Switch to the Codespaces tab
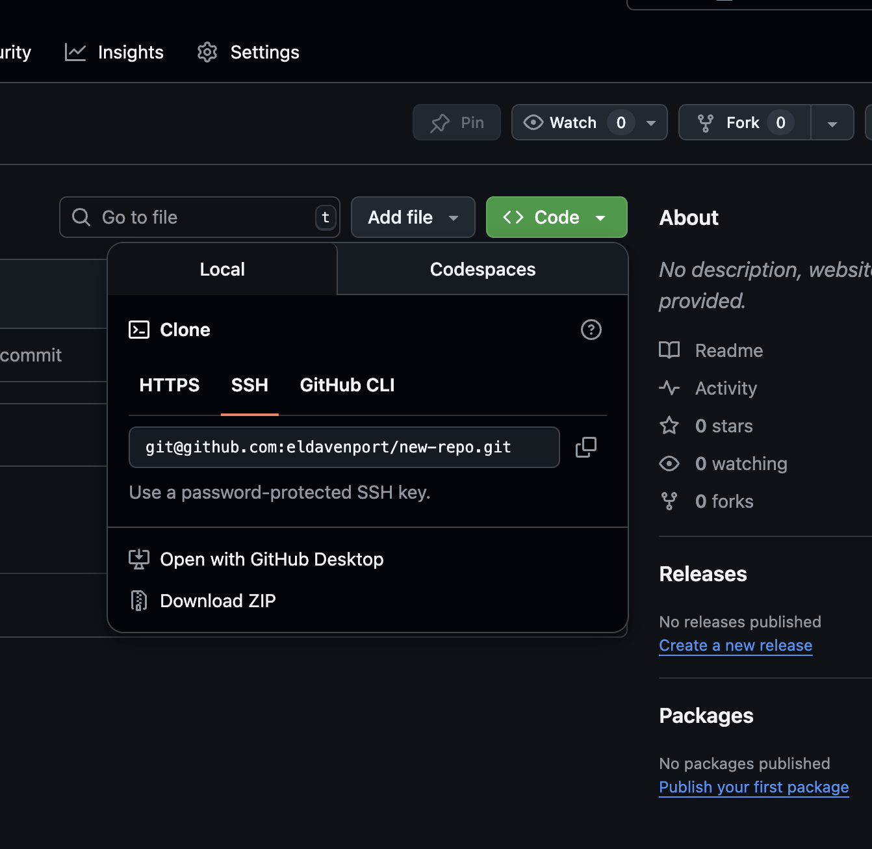 coord(482,269)
